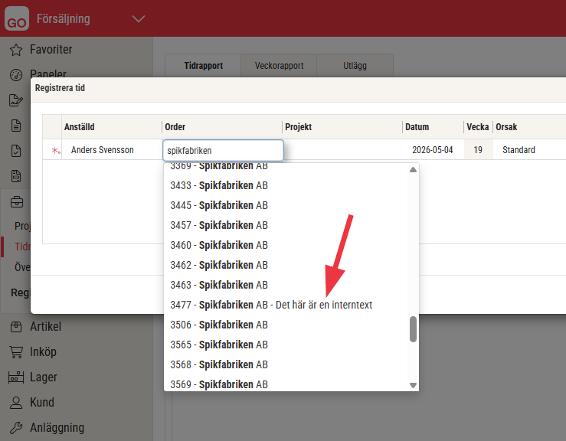Open the signed-document sidebar icon

[16, 100]
